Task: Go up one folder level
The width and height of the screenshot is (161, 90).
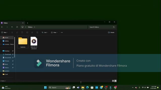Action: coord(12,27)
